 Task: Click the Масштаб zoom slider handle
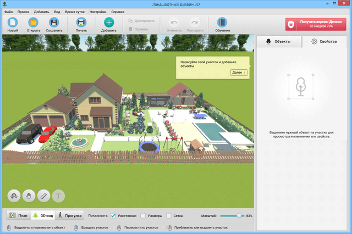(x=240, y=216)
